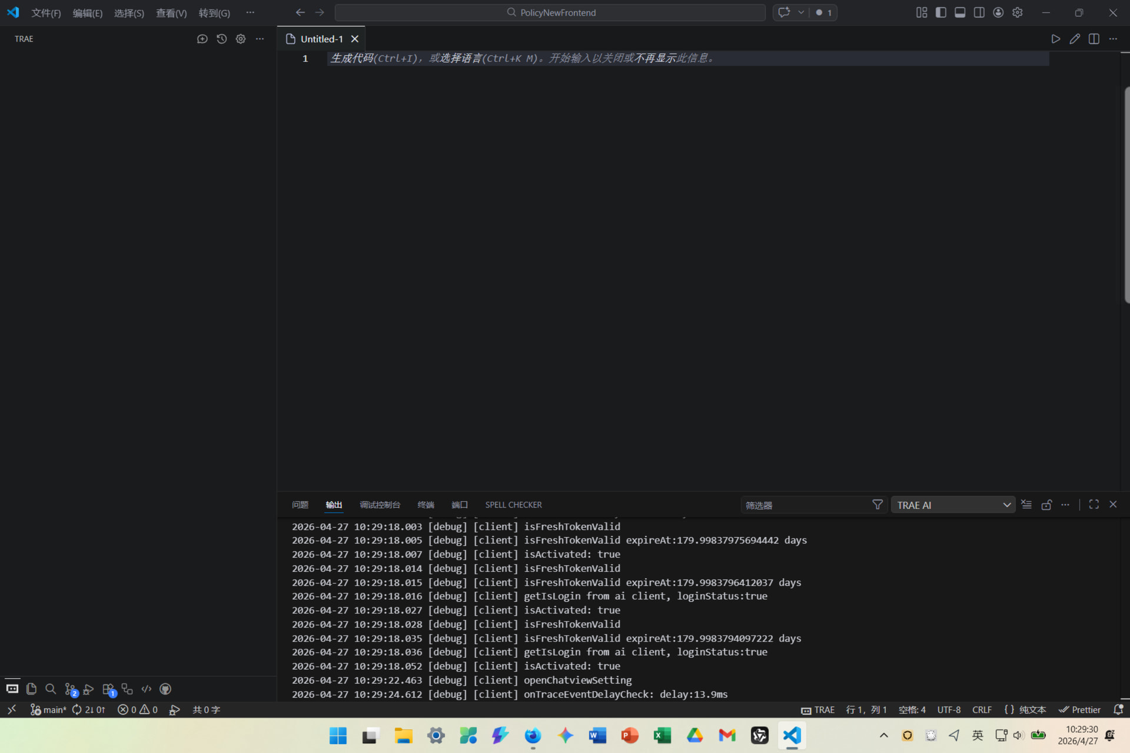Open the TRAE AI output channel dropdown
This screenshot has height=753, width=1130.
pyautogui.click(x=953, y=505)
